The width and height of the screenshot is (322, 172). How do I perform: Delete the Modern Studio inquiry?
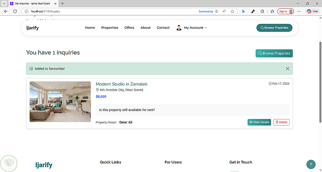coord(281,122)
